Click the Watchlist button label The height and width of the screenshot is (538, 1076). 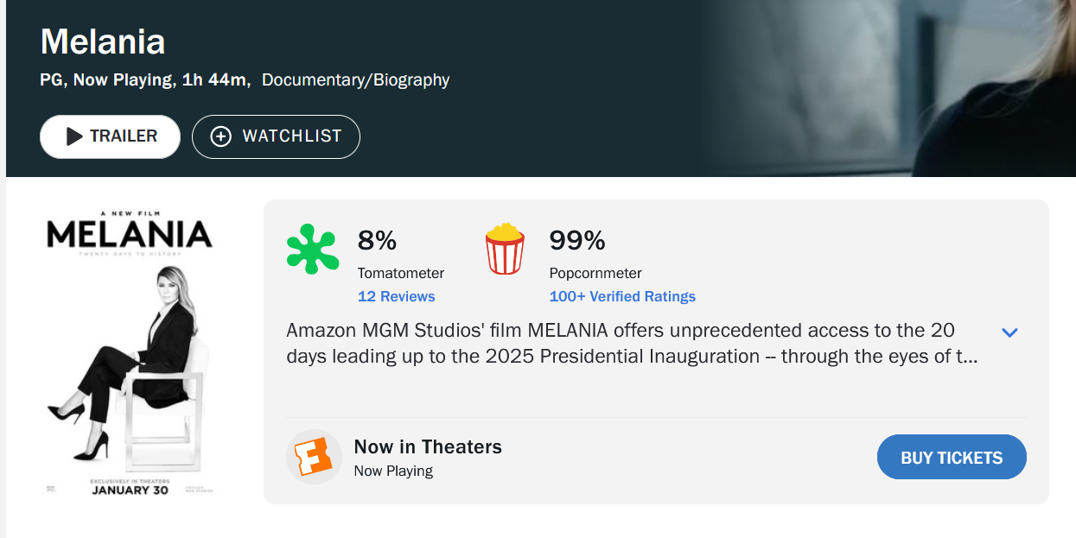(x=292, y=136)
